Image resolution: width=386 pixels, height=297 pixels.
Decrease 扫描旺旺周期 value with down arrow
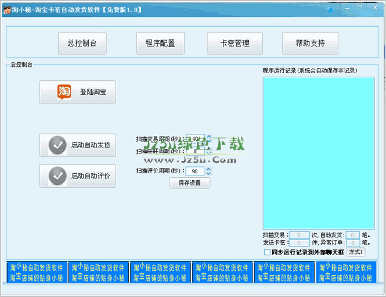coord(209,153)
